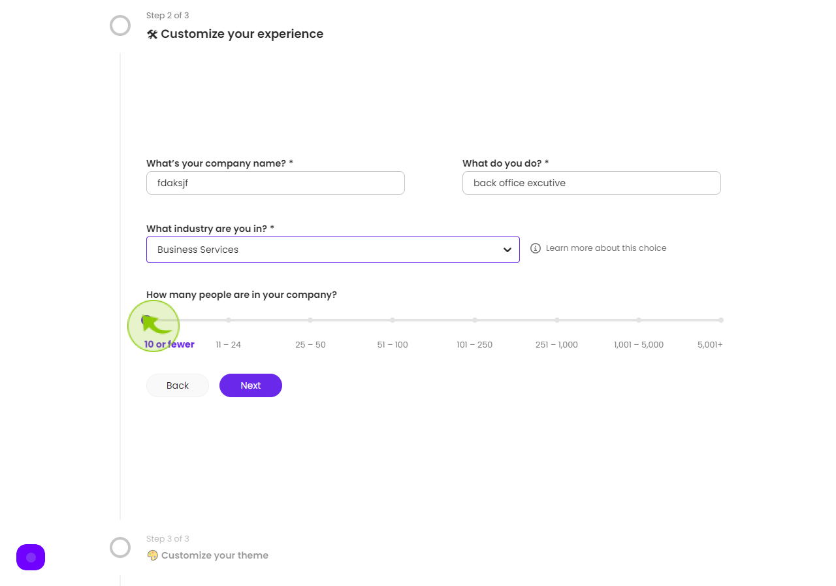Open the purple chat widget icon
This screenshot has width=836, height=586.
(31, 557)
